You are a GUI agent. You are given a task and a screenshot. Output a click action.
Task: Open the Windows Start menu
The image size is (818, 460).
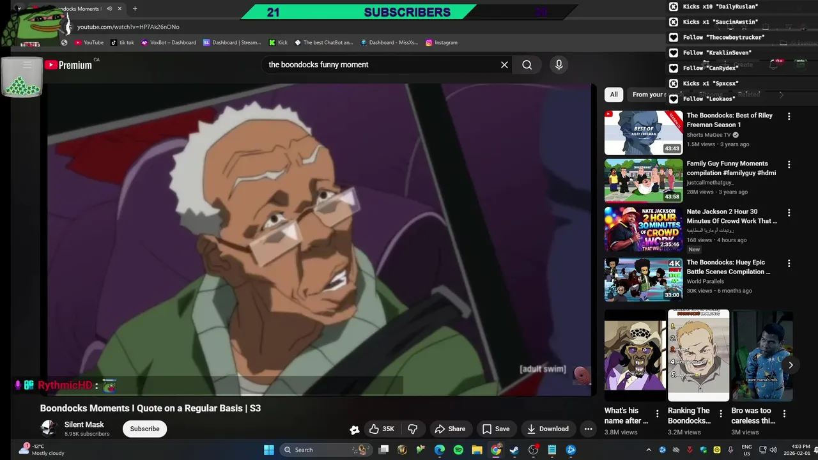268,450
